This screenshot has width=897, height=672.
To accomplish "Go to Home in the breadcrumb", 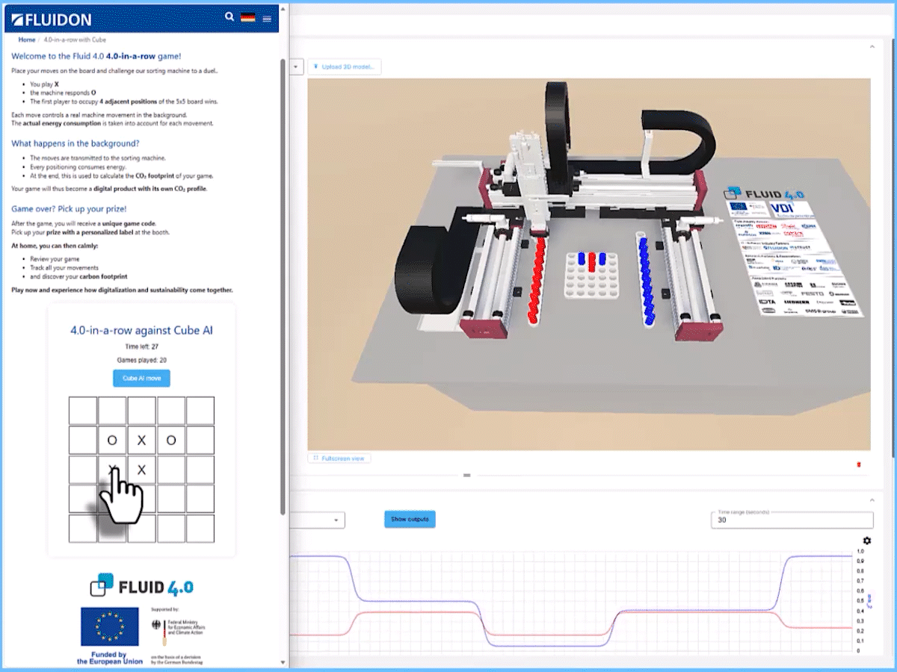I will pos(27,40).
